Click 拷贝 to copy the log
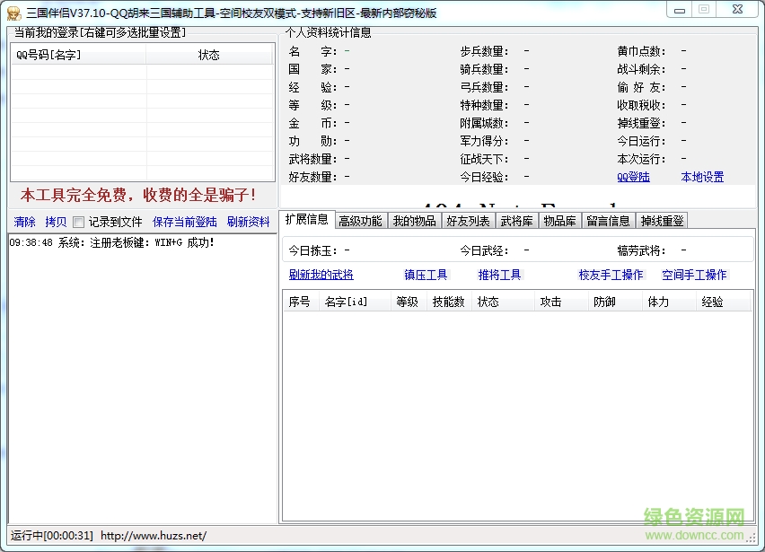Viewport: 765px width, 552px height. point(55,221)
